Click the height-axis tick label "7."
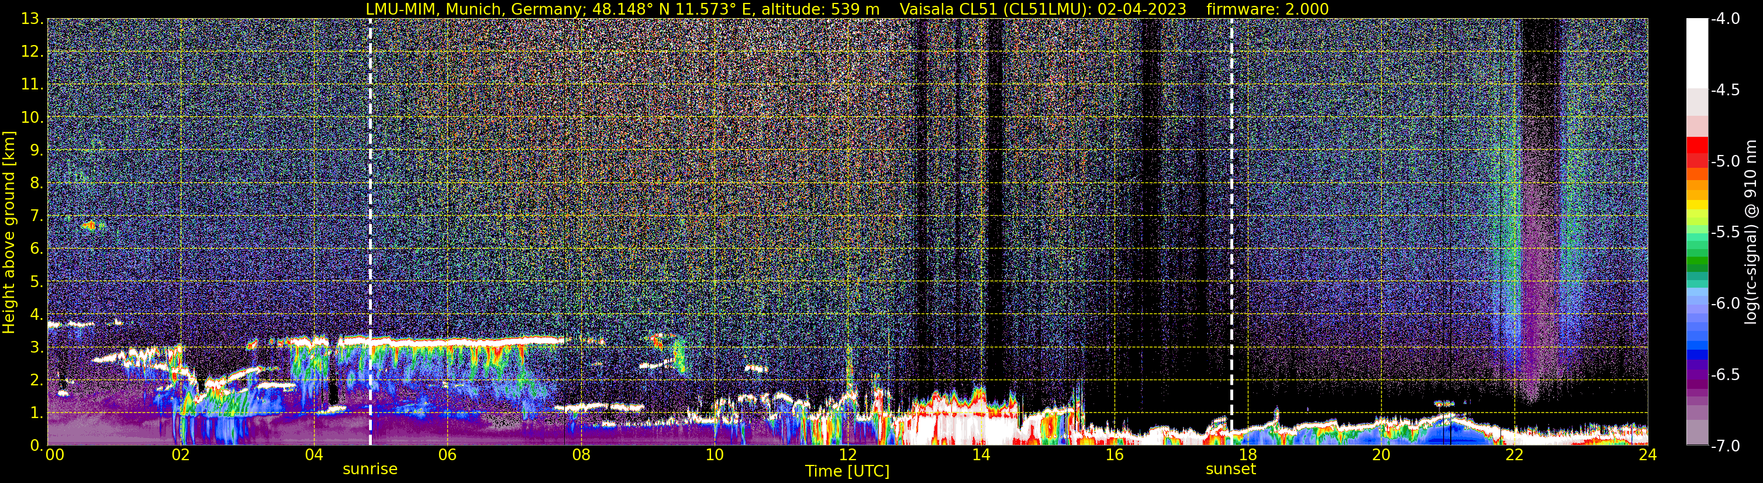This screenshot has width=1763, height=483. [x=37, y=216]
